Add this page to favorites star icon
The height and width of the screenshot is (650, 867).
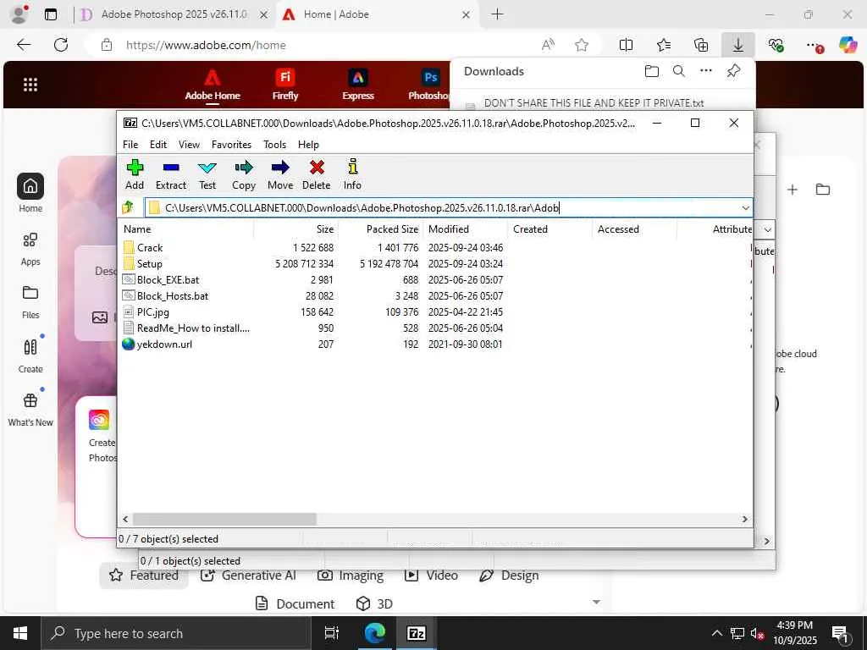coord(582,45)
